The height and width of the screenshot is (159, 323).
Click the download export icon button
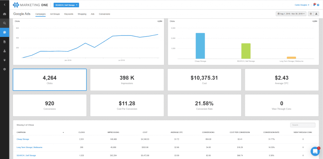[x=316, y=14]
